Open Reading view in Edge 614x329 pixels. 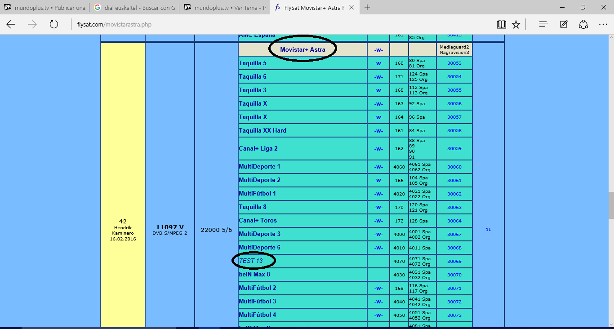click(502, 24)
